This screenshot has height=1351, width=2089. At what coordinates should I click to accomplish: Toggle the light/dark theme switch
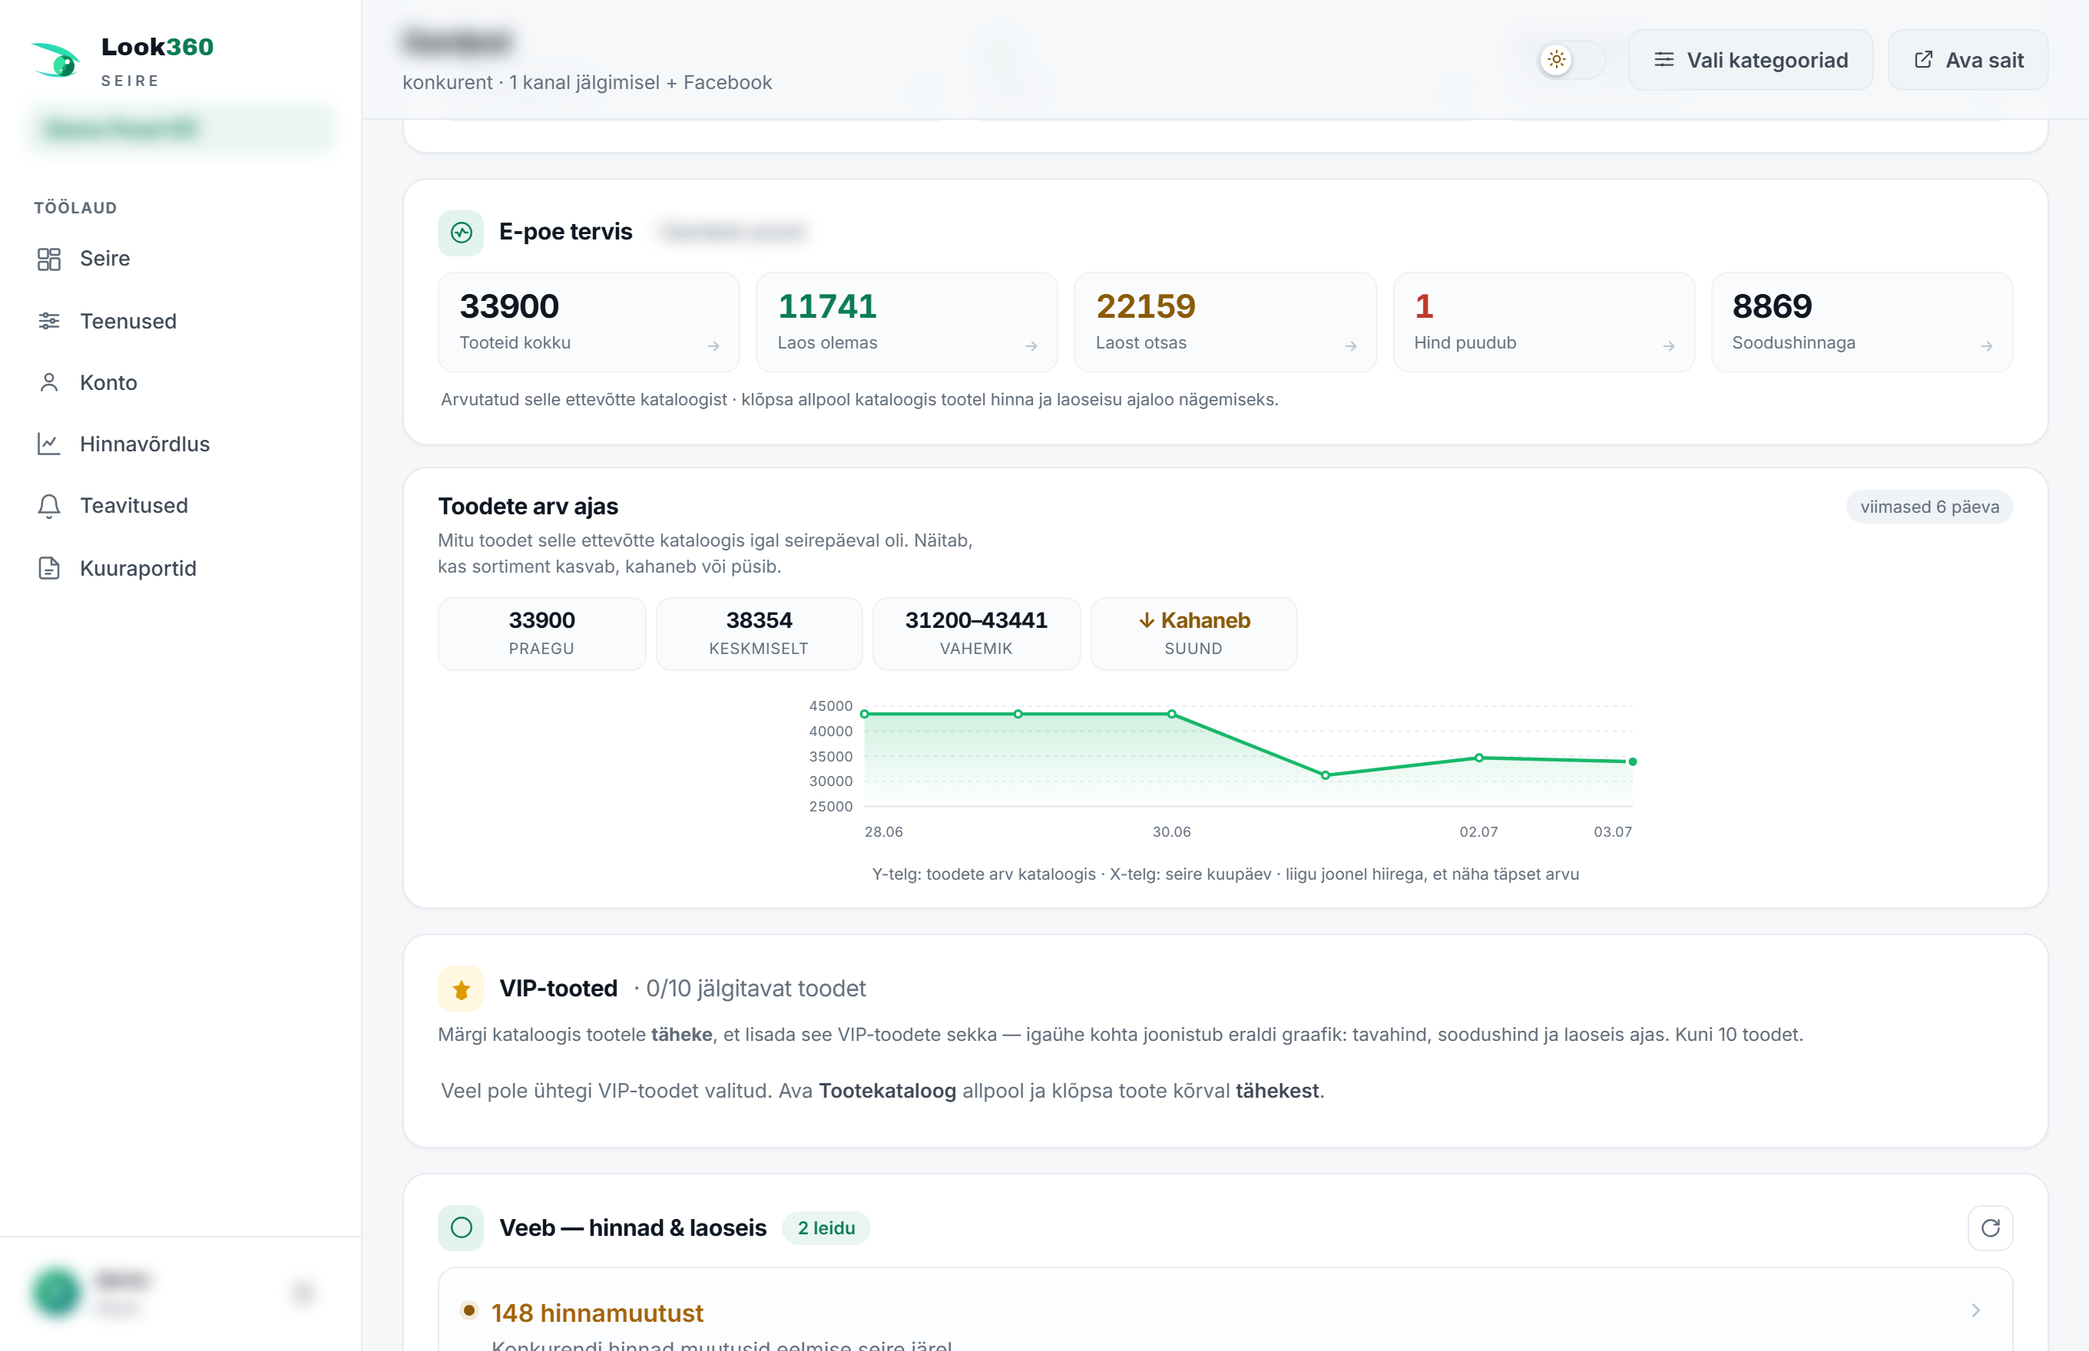(x=1571, y=60)
